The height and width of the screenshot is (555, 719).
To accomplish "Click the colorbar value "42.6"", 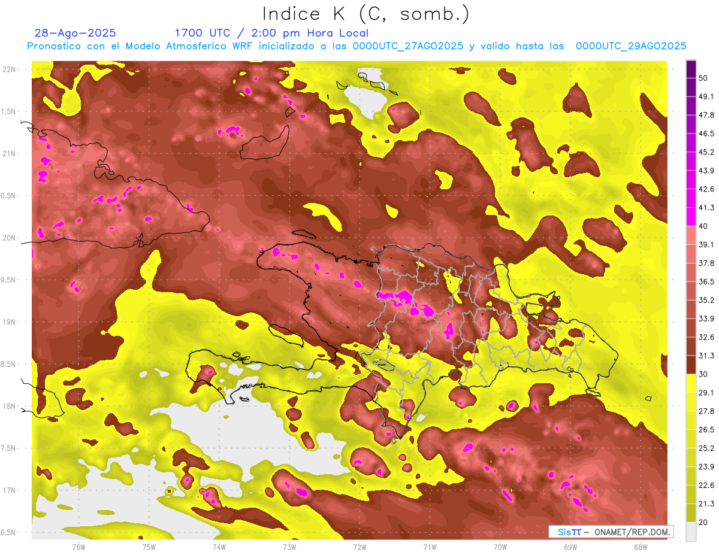I will pos(706,189).
